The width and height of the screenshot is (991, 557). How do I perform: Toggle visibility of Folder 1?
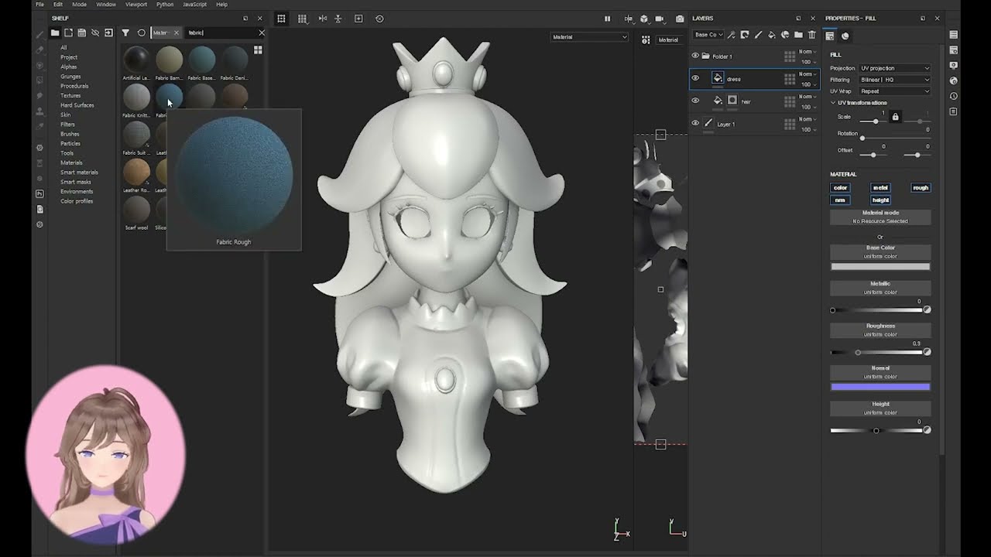tap(695, 56)
